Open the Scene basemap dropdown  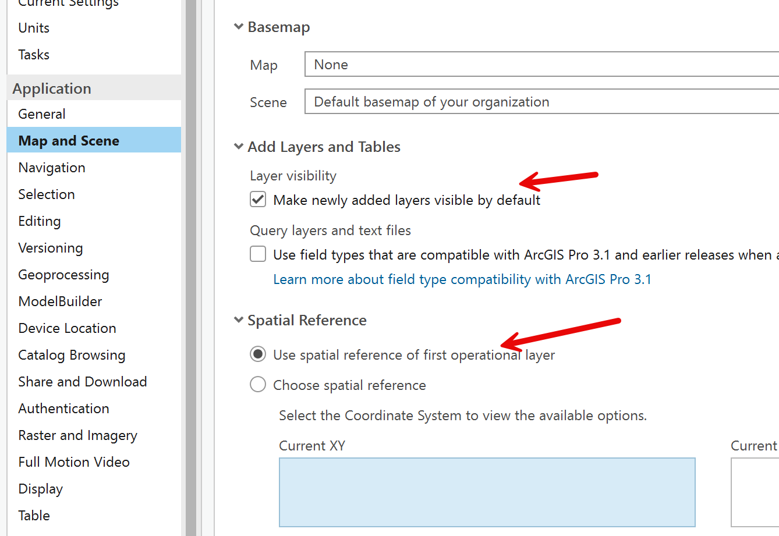[541, 102]
